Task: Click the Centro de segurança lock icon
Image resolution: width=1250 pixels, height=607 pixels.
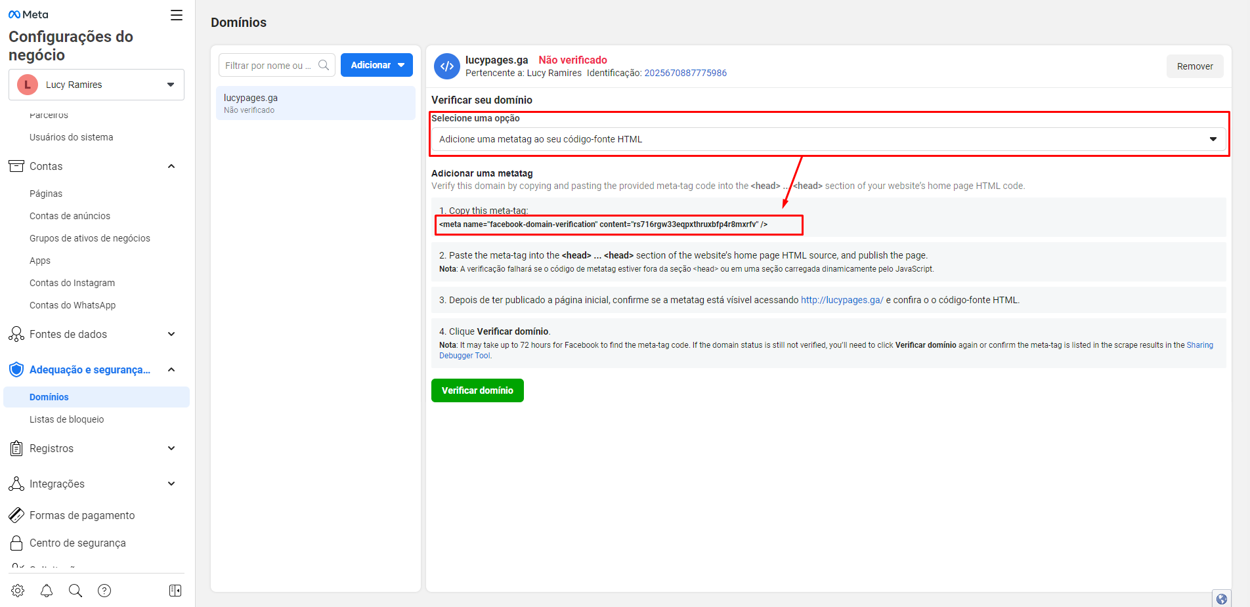Action: click(x=16, y=543)
